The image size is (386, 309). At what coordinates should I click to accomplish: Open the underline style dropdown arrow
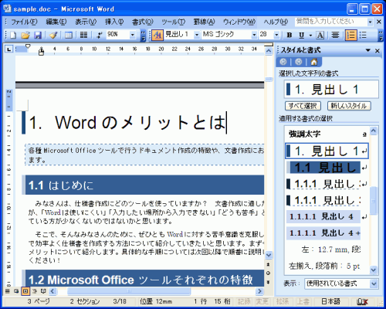tap(310, 35)
